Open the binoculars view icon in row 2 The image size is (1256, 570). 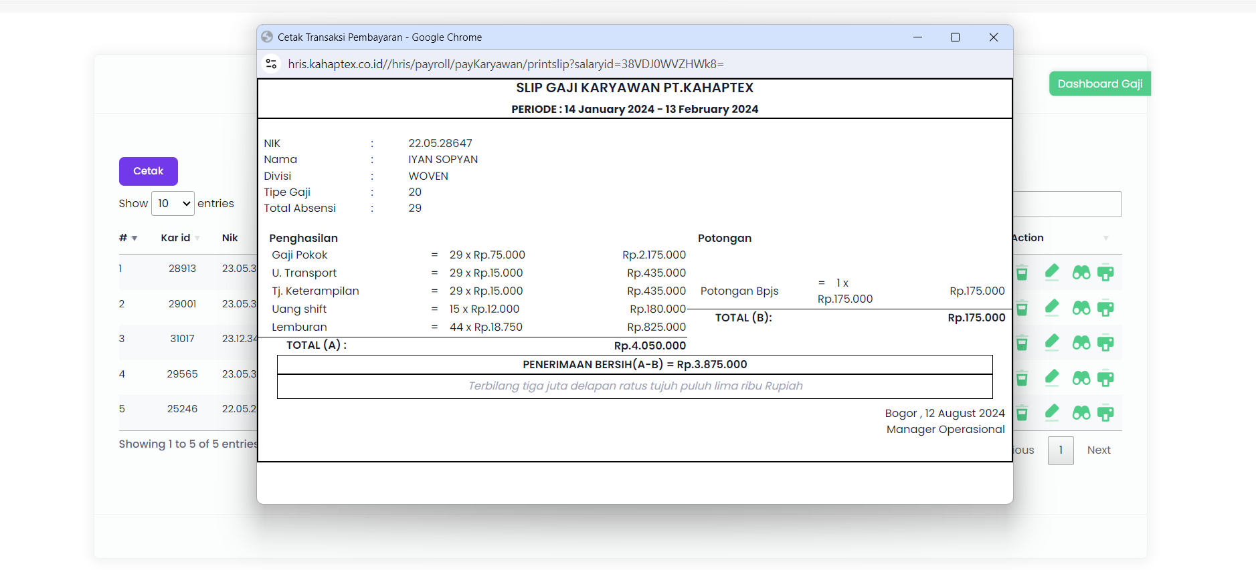coord(1081,308)
